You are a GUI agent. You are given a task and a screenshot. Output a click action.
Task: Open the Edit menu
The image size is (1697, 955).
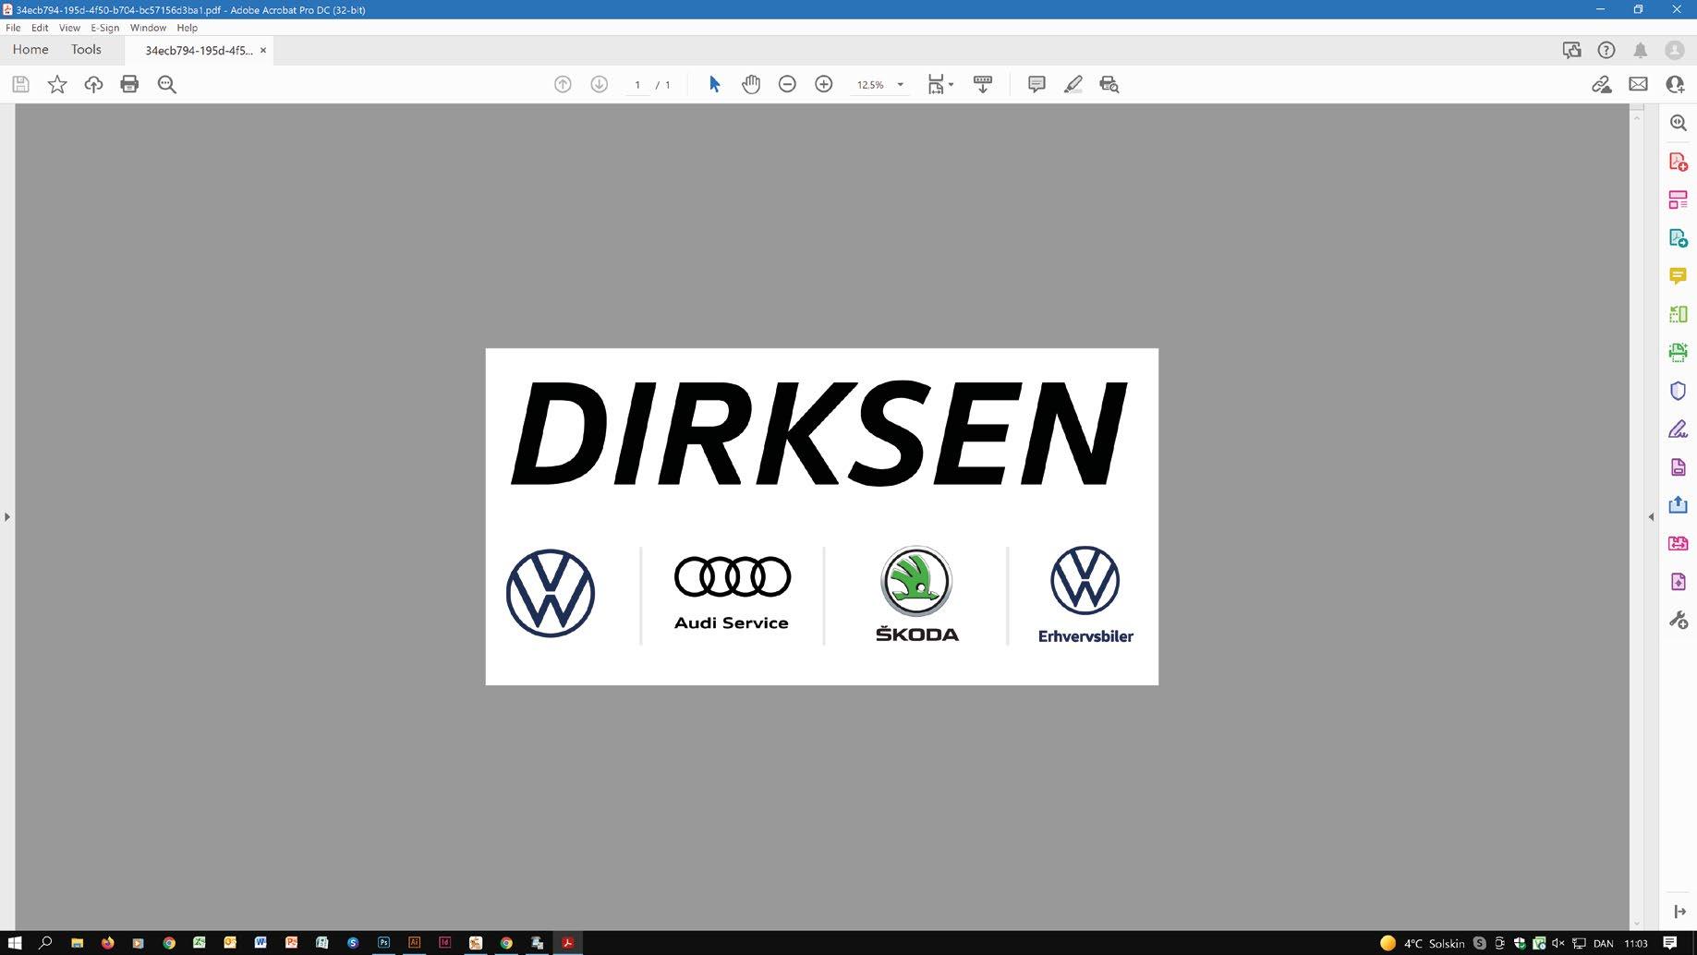[x=40, y=28]
